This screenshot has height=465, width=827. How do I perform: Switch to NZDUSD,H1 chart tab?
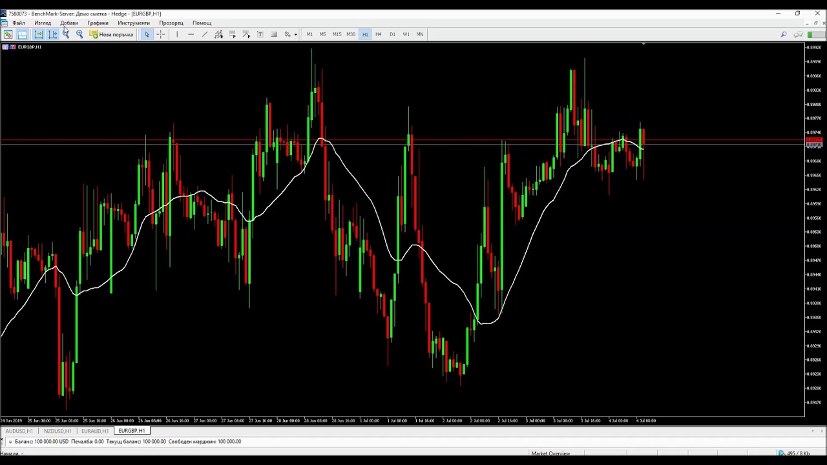click(58, 431)
